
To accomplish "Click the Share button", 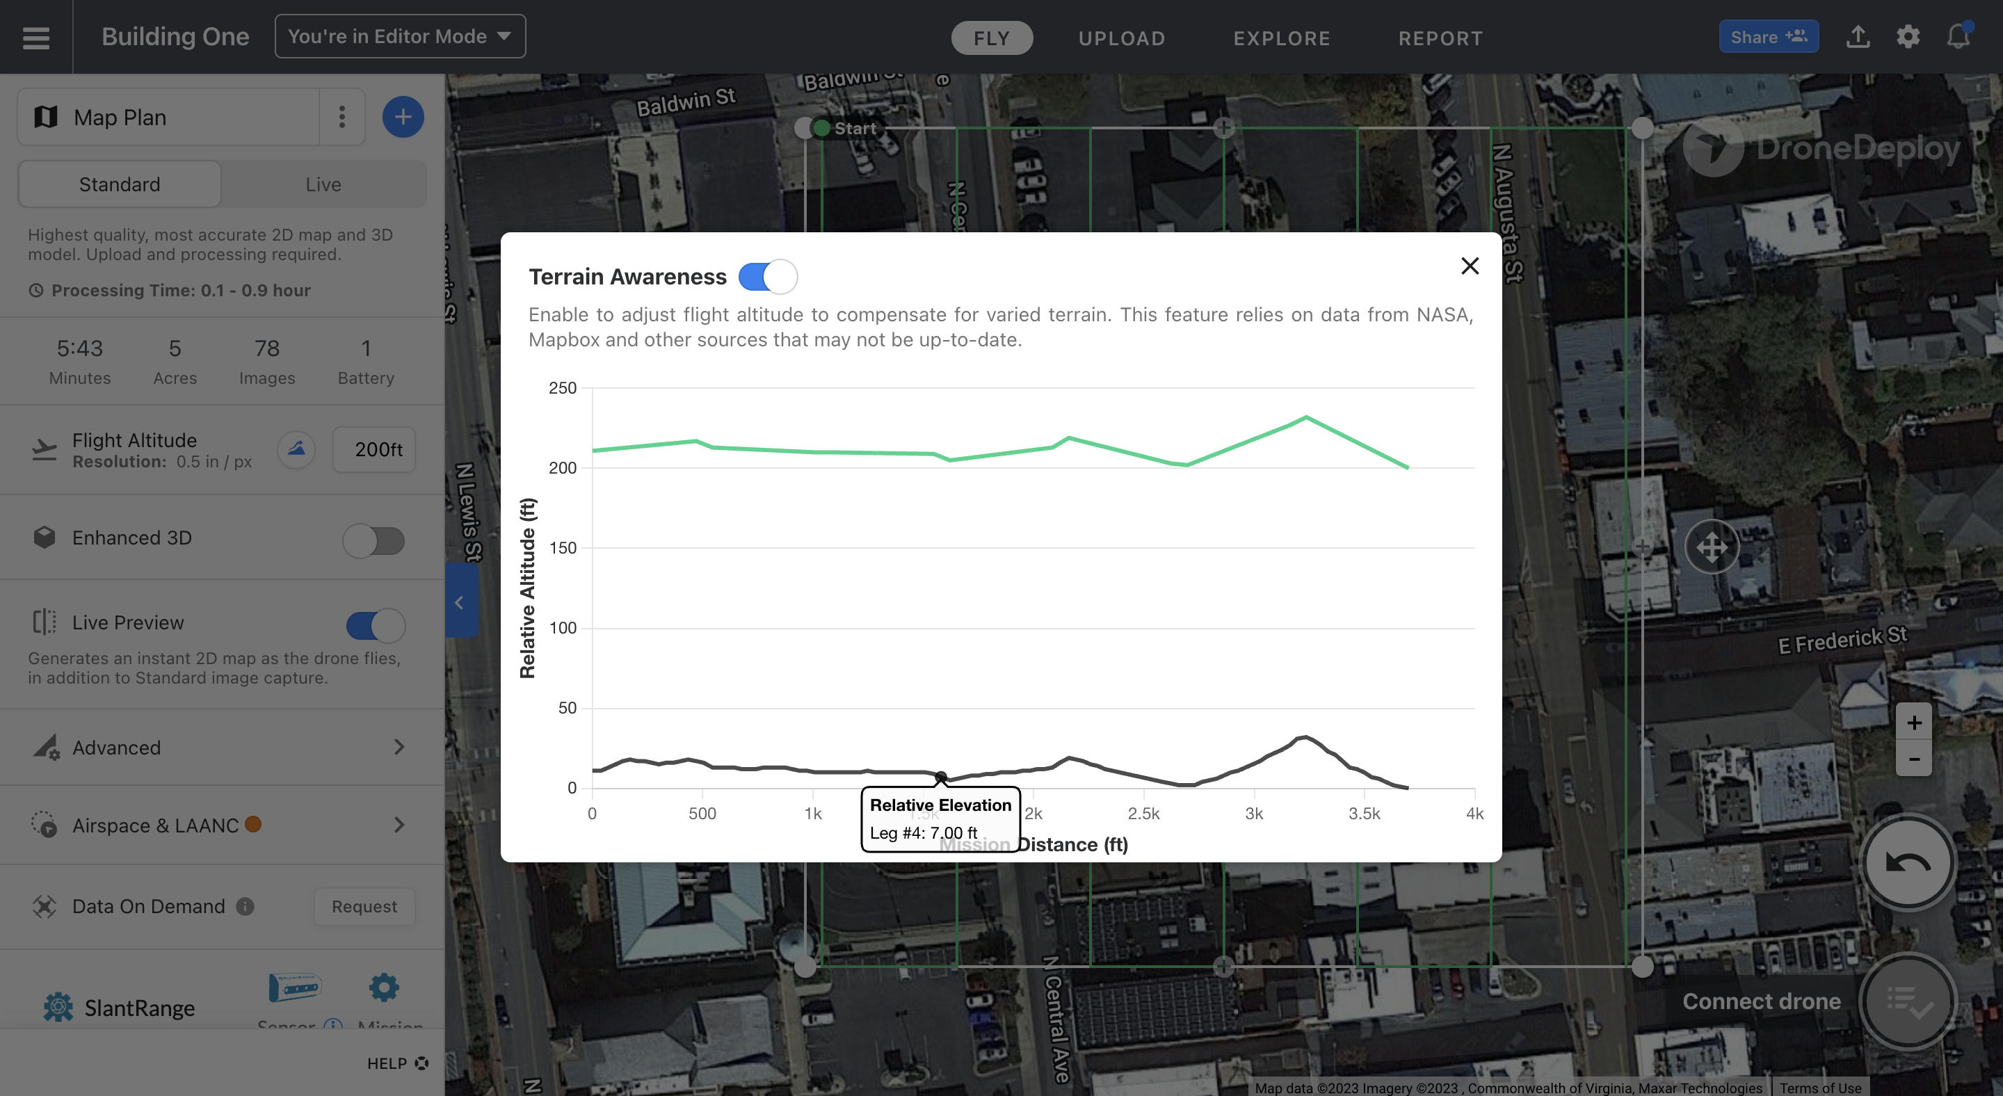I will click(x=1768, y=37).
